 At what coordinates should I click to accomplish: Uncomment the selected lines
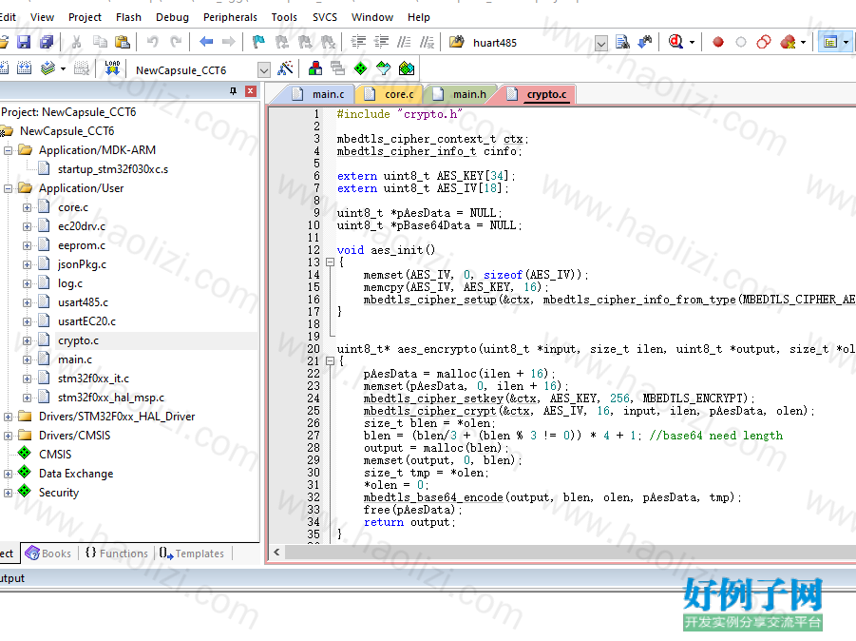427,42
